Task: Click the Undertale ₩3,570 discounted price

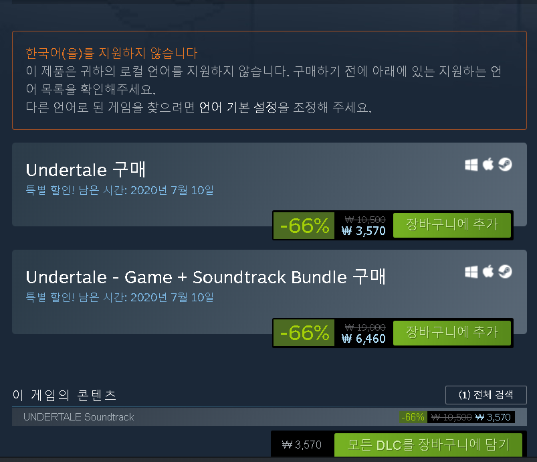Action: click(x=364, y=231)
